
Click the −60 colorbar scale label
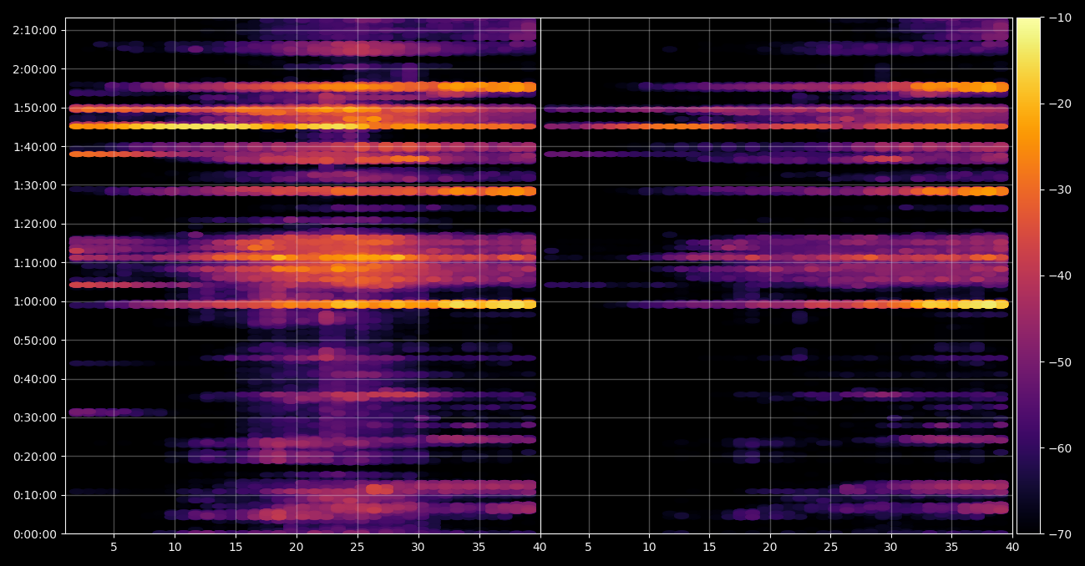[1060, 448]
